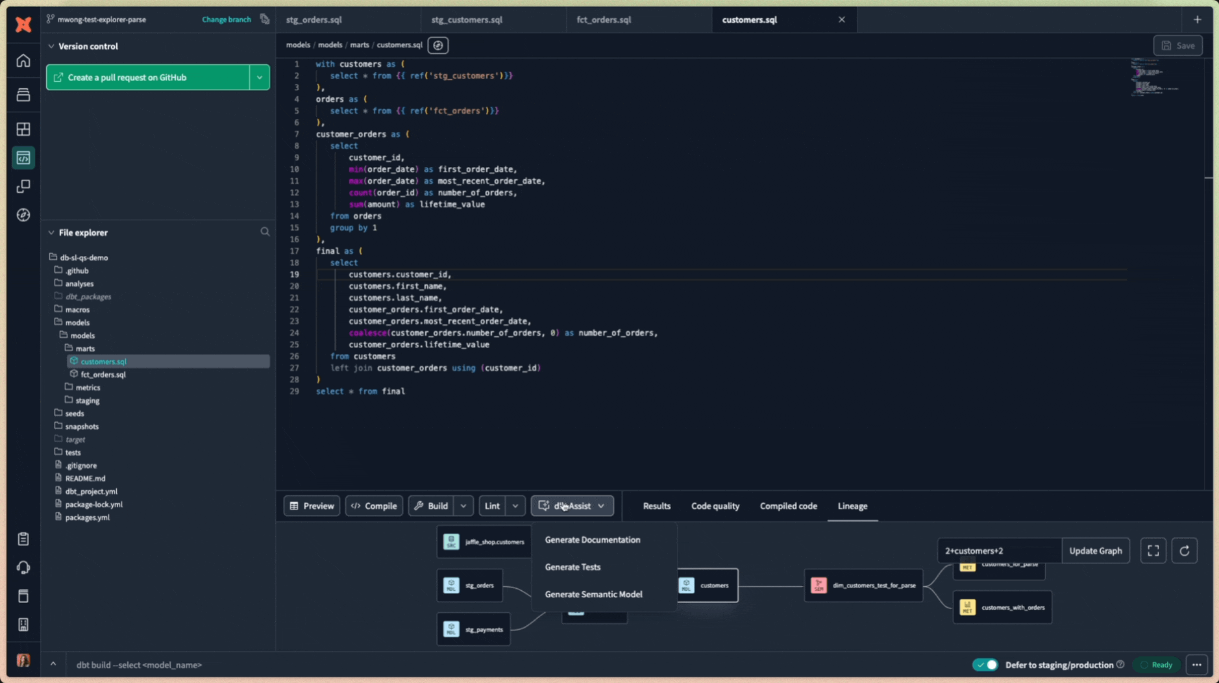Open your user avatar at the sidebar bottom
1219x683 pixels.
[23, 660]
